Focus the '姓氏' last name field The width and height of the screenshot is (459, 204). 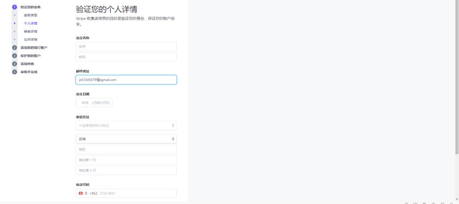126,57
